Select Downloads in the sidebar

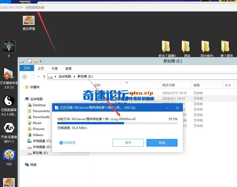pos(41,117)
